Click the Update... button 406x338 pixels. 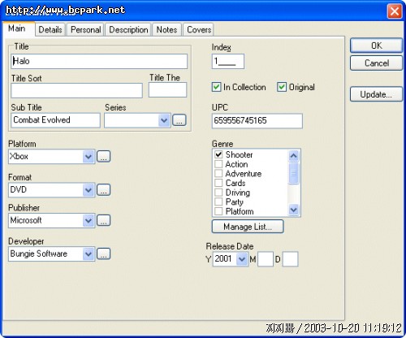tap(376, 94)
